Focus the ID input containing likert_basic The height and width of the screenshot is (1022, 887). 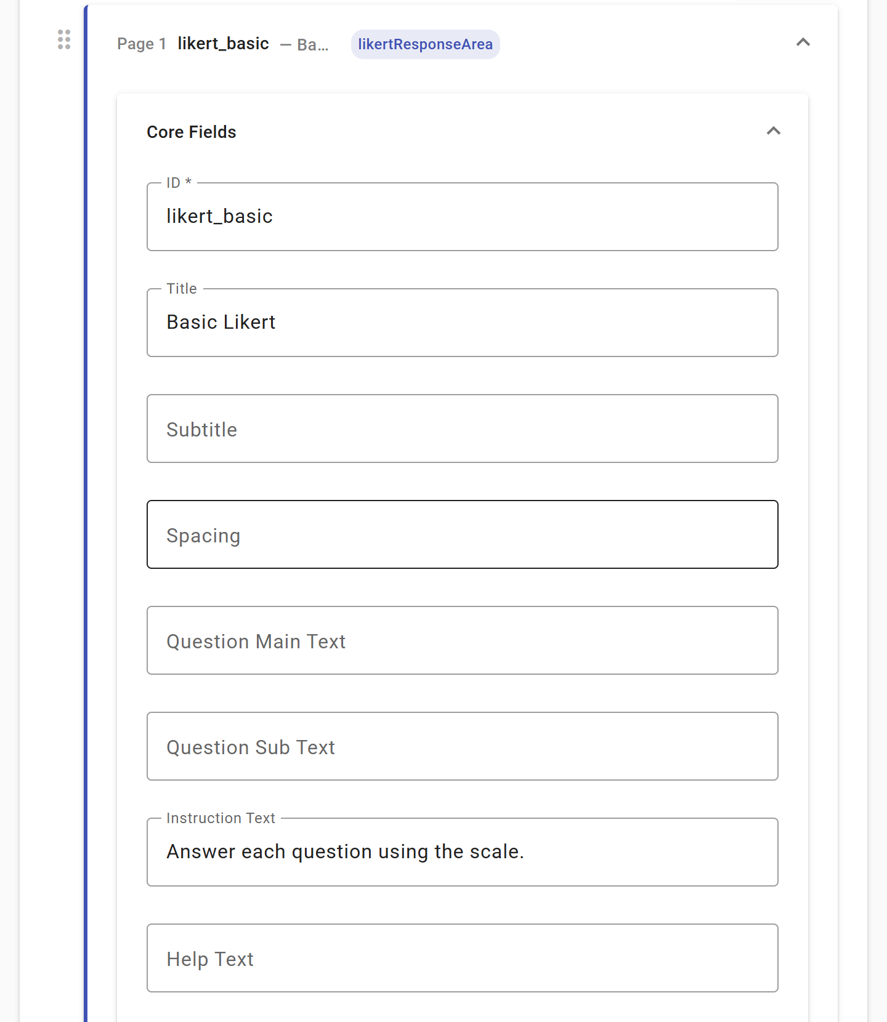[x=462, y=217]
